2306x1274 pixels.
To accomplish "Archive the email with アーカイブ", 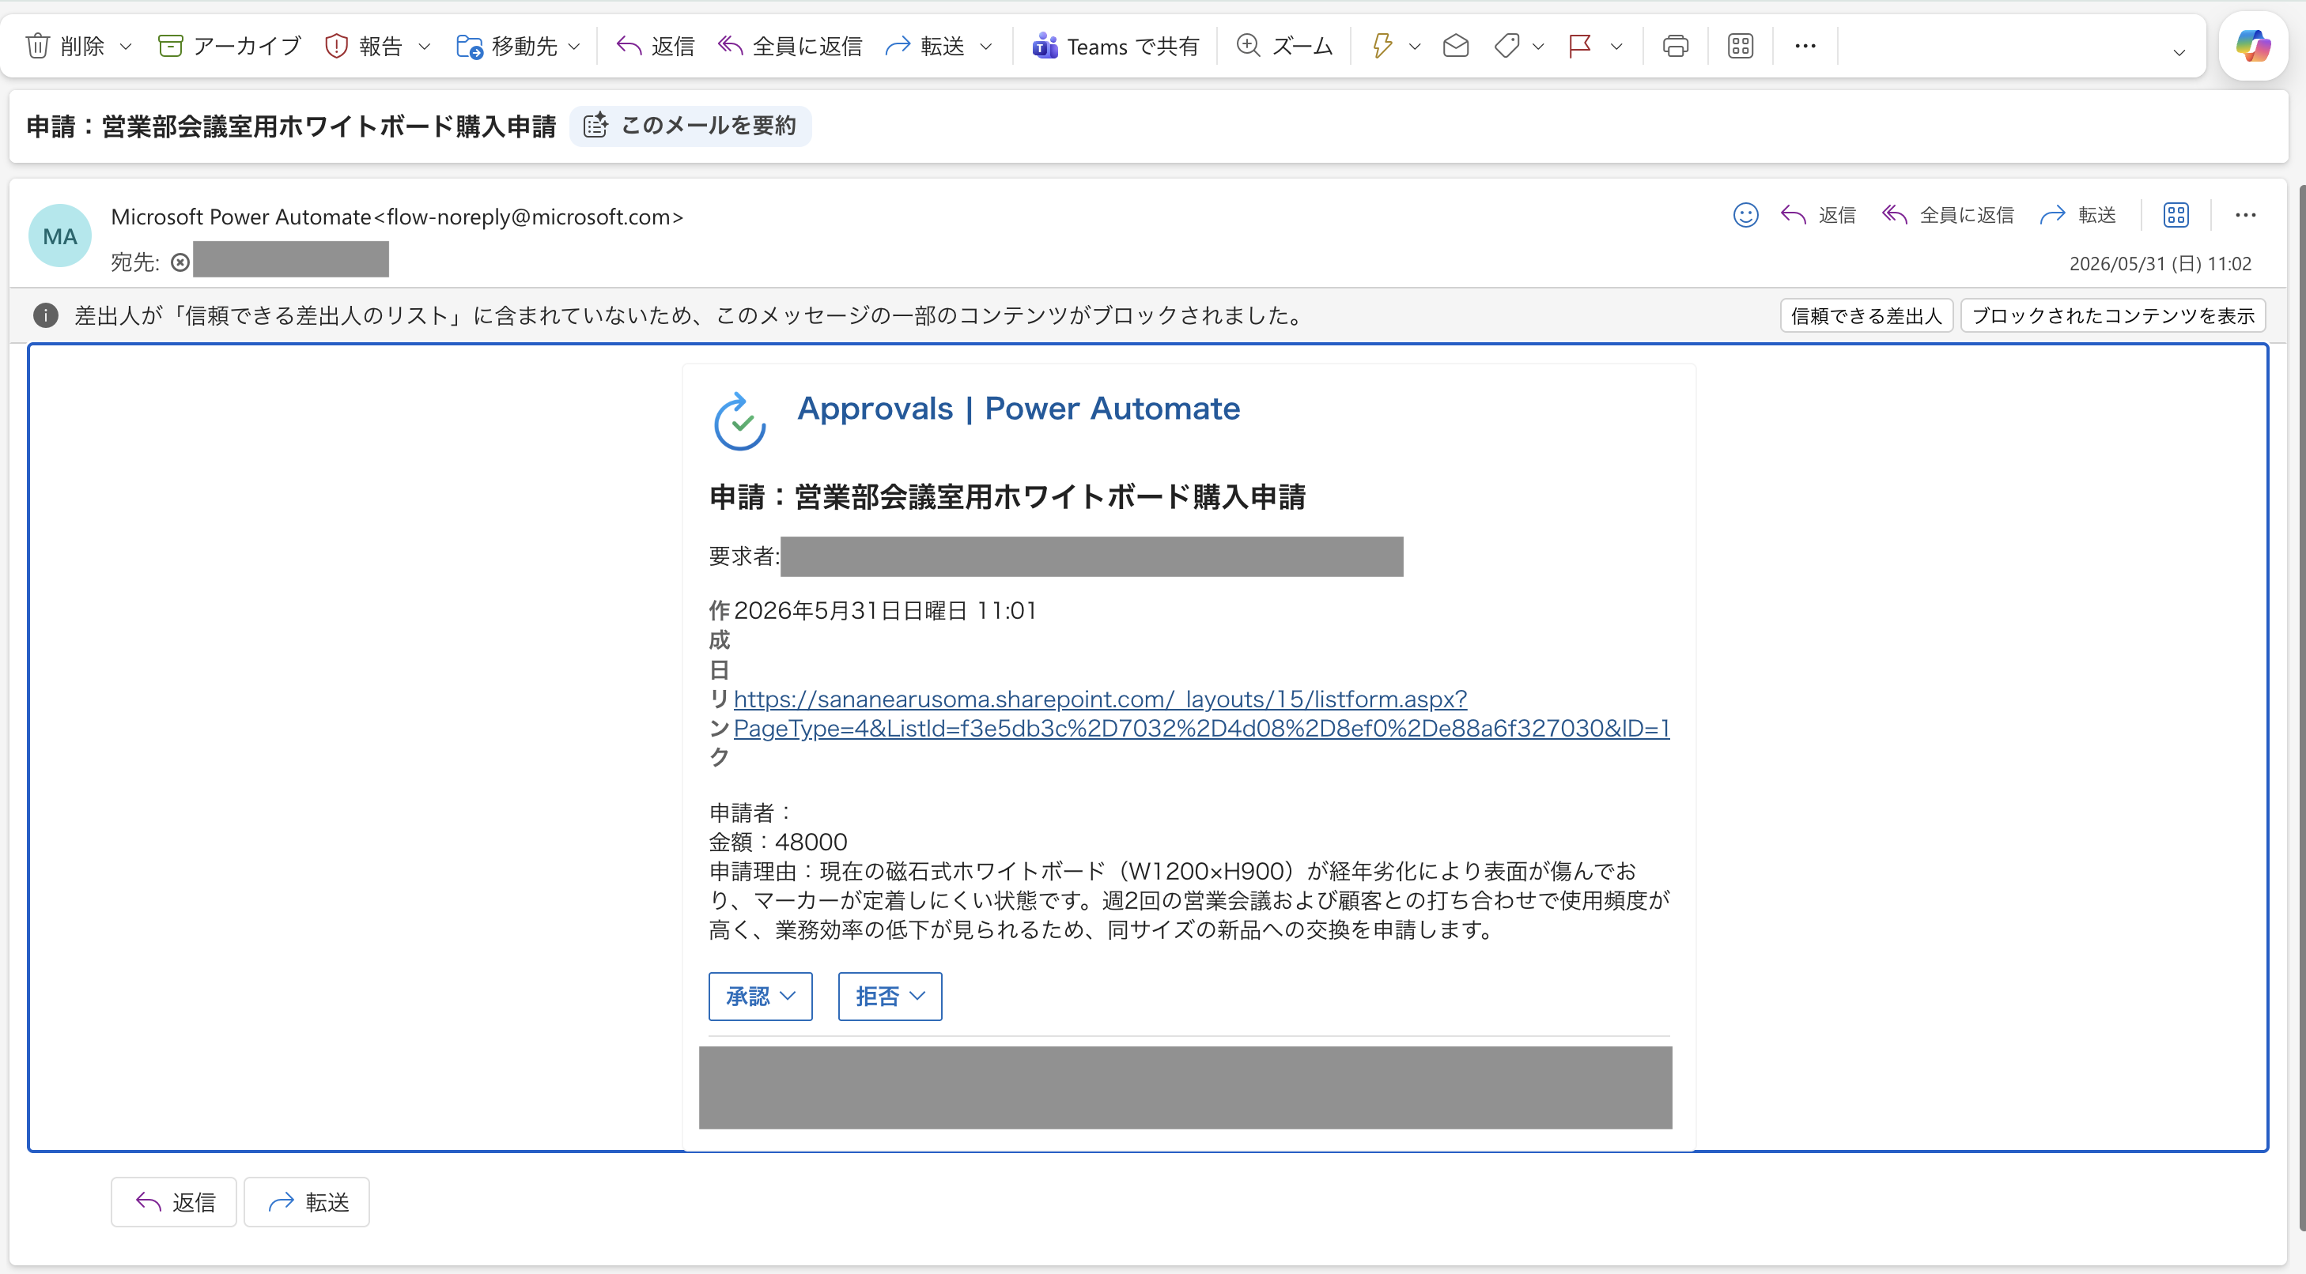I will 230,46.
